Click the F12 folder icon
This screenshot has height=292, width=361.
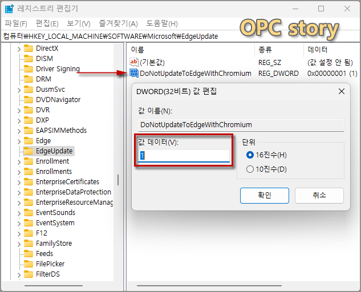pos(29,233)
